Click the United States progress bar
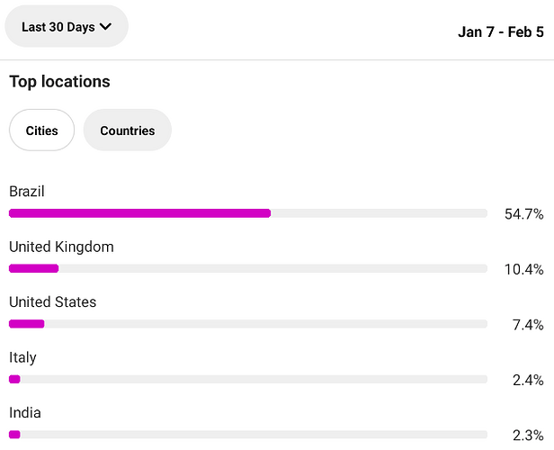The width and height of the screenshot is (554, 450). [x=248, y=324]
